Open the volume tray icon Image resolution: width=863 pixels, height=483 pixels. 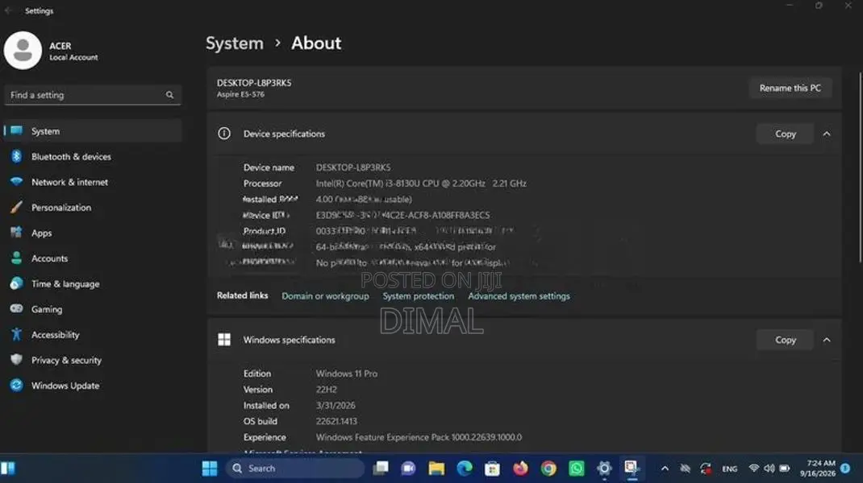(769, 469)
